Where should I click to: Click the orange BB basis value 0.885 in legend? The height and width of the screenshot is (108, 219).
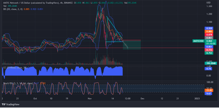(26, 9)
